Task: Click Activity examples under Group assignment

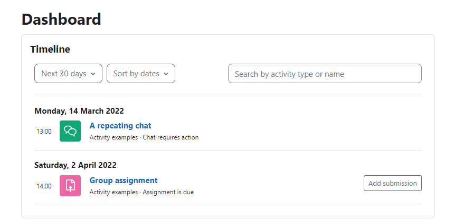Action: coord(113,192)
